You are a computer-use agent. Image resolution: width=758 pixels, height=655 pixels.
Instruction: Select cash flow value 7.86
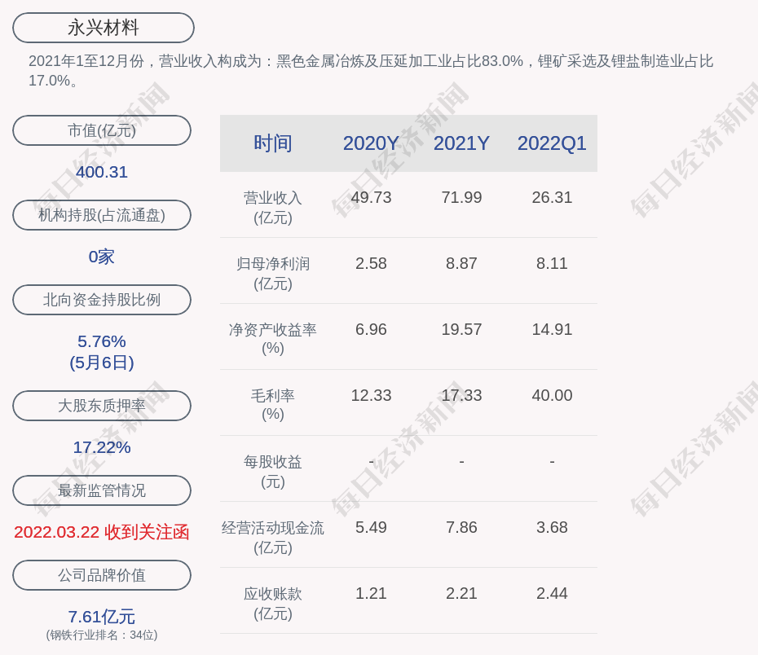tap(461, 527)
